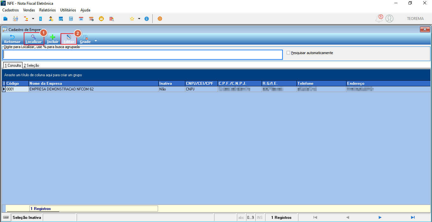Click TEOREMA user label
Screen dimensions: 432x222
(x=415, y=19)
